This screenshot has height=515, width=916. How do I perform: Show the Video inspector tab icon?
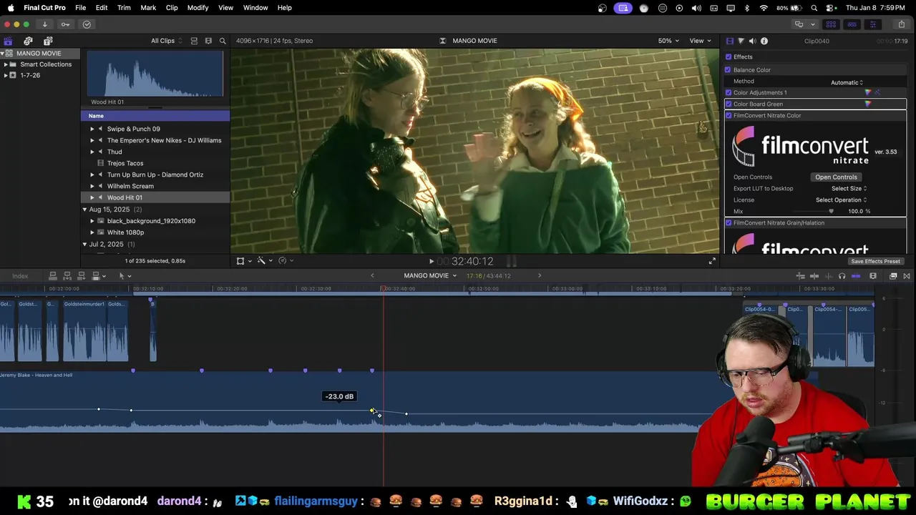coord(729,41)
